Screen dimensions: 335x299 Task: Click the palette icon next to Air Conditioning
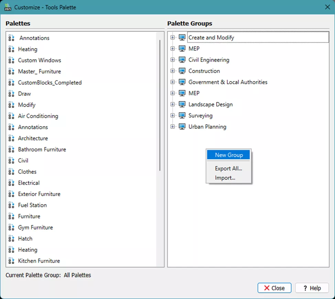(x=11, y=116)
